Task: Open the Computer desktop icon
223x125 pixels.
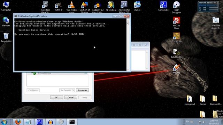Action: point(6,6)
